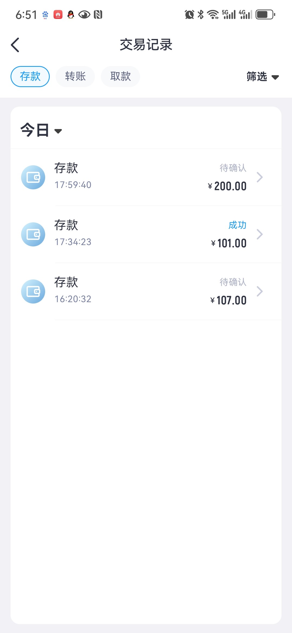This screenshot has width=292, height=633.
Task: Open the 筛选 filter dropdown
Action: pyautogui.click(x=262, y=77)
